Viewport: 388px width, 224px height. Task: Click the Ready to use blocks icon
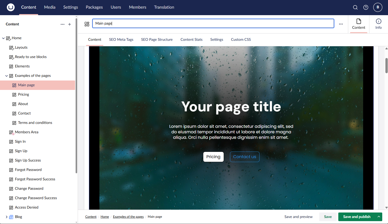11,57
